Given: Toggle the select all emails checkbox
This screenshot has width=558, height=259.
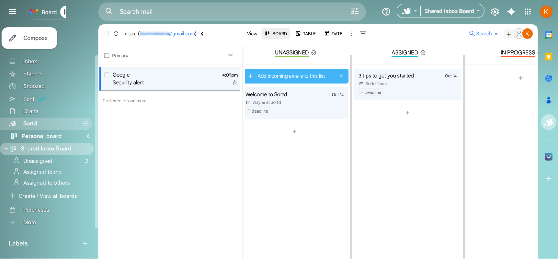Looking at the screenshot, I should [106, 34].
